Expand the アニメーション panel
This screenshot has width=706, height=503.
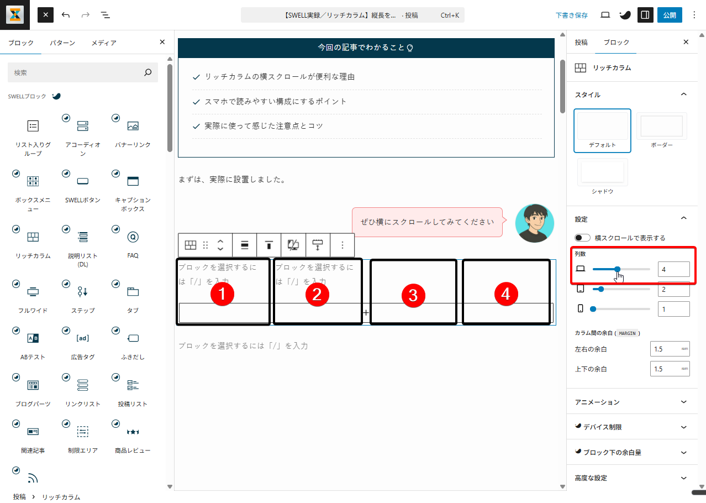click(x=630, y=402)
